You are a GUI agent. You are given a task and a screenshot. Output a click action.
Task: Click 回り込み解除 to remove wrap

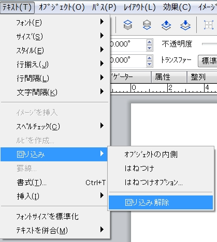(x=161, y=202)
